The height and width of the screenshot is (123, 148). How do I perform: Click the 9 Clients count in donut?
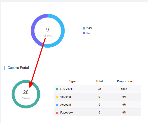pyautogui.click(x=48, y=30)
